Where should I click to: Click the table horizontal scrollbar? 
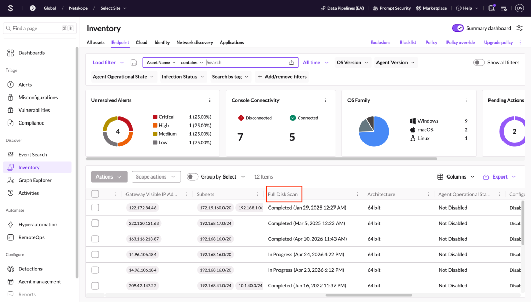click(369, 295)
